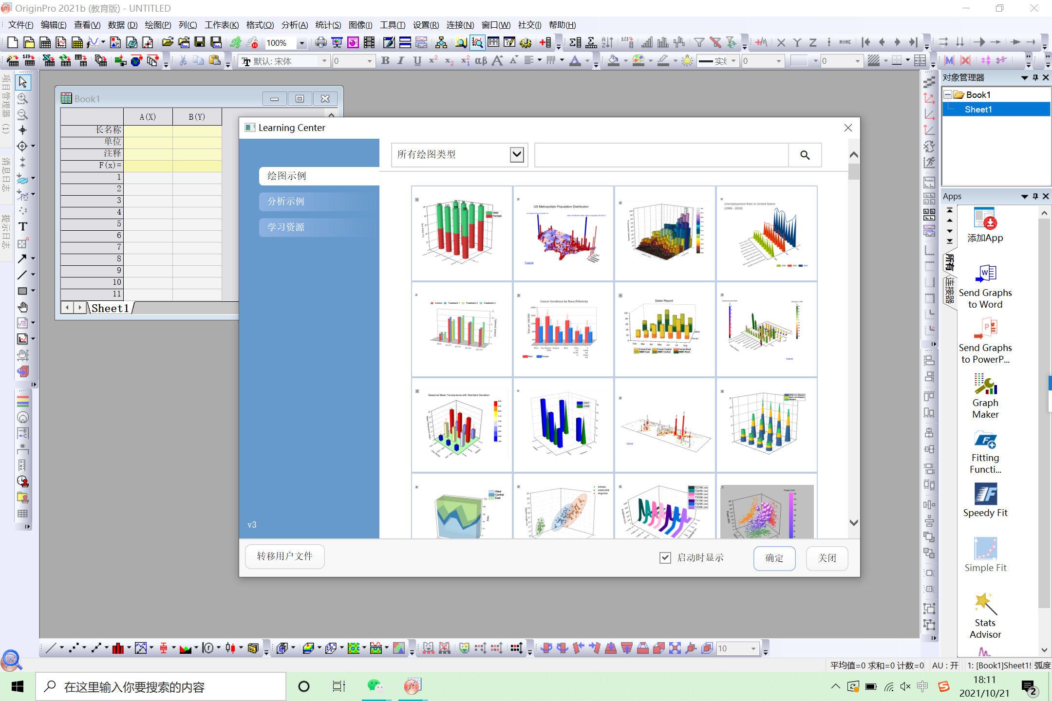The image size is (1052, 701).
Task: Click the 确定 button
Action: 774,558
